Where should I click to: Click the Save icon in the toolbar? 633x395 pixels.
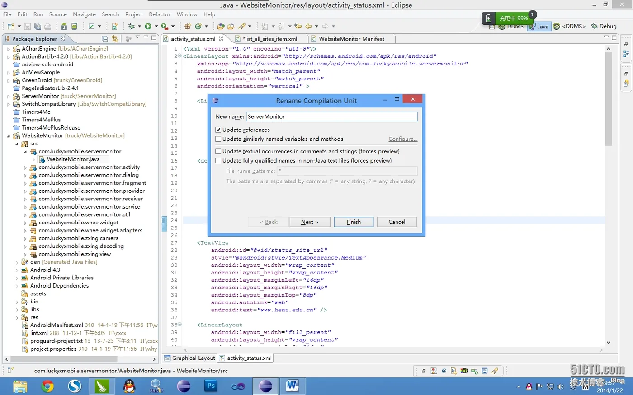[28, 27]
